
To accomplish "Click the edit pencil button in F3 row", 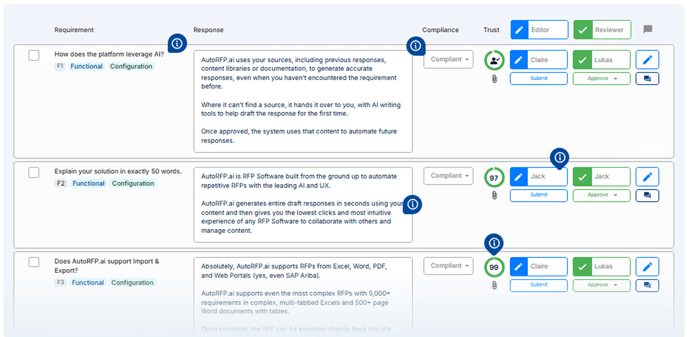I will (x=647, y=267).
